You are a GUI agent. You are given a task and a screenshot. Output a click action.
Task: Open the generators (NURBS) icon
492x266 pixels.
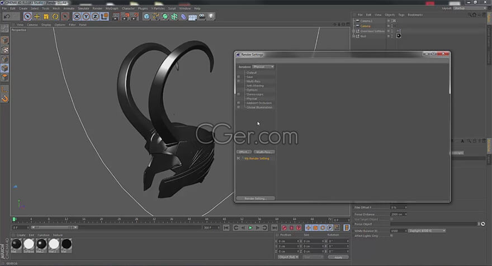165,17
